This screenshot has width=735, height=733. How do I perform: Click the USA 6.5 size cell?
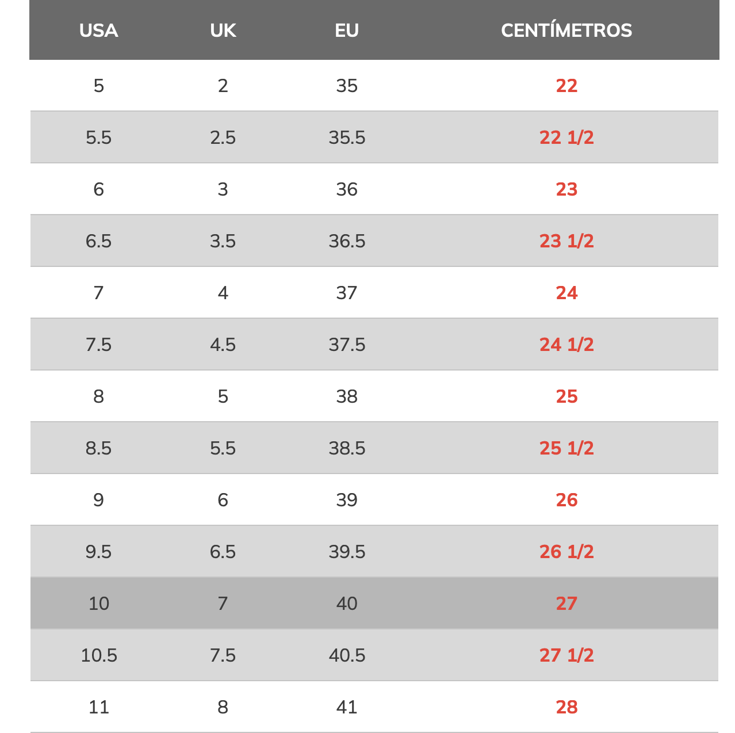98,241
